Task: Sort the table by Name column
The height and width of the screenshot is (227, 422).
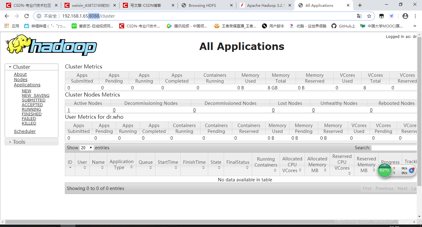Action: [98, 164]
